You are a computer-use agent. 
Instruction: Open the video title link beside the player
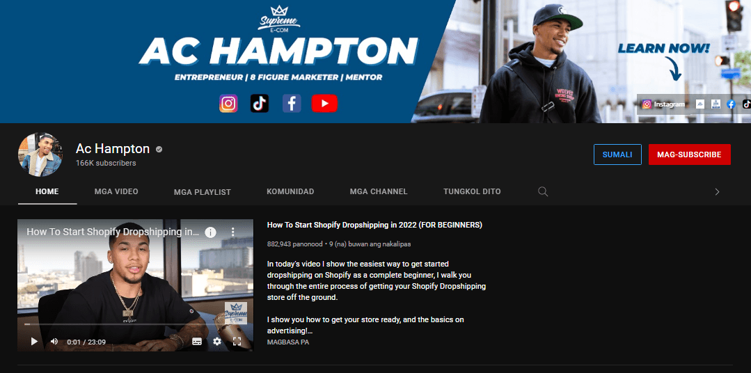click(374, 225)
